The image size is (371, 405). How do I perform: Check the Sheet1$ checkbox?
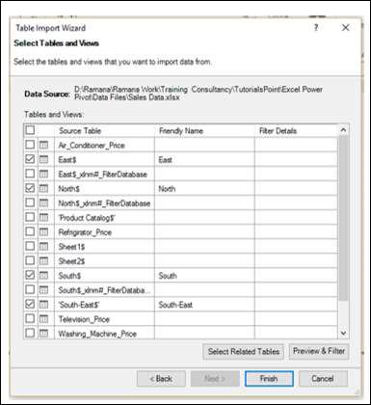coord(30,246)
